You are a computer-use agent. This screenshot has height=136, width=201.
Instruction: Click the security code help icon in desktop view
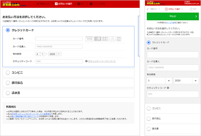click(87, 61)
